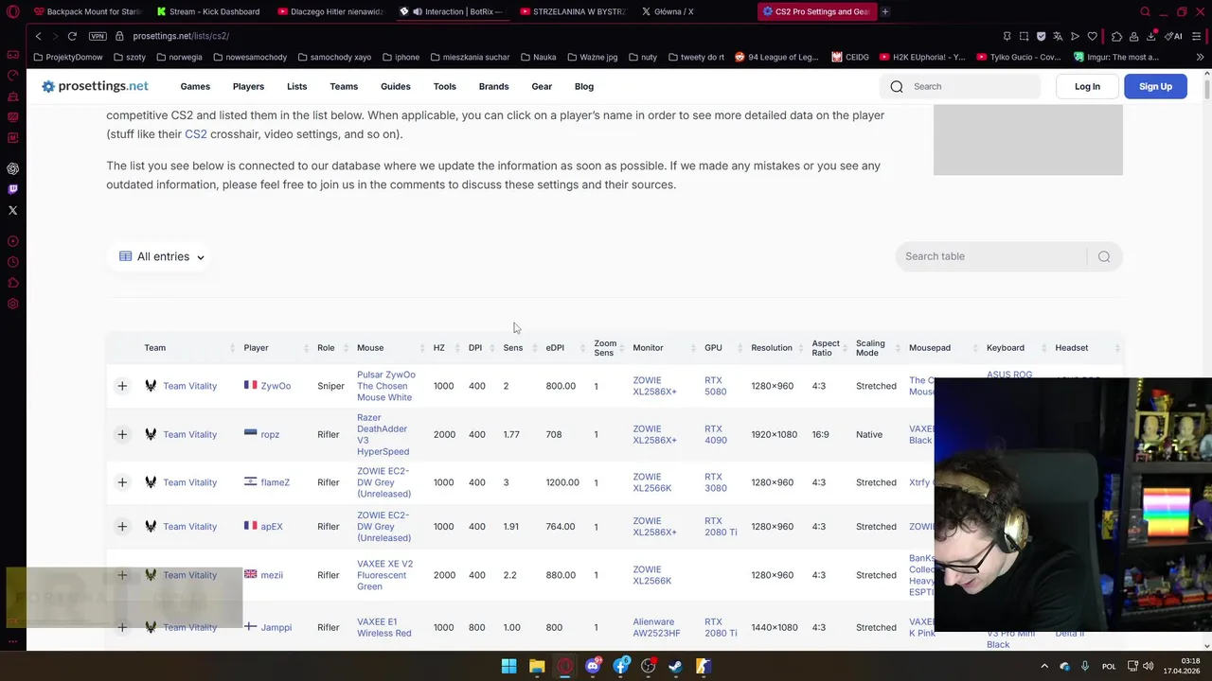This screenshot has height=681, width=1212.
Task: Open the ZywOo player link
Action: pyautogui.click(x=276, y=386)
